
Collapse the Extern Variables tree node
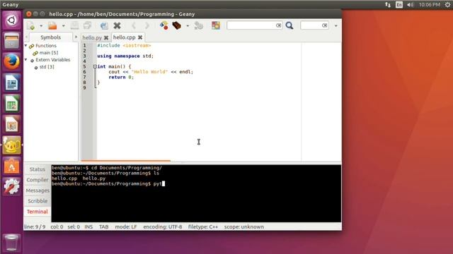(26, 59)
